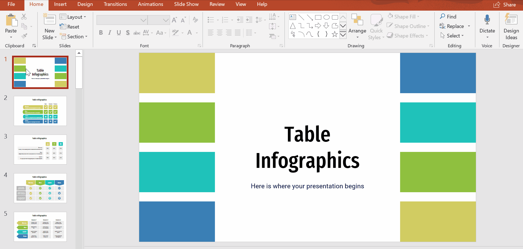The image size is (523, 249).
Task: Select the Oval shape in gallery
Action: 326,17
